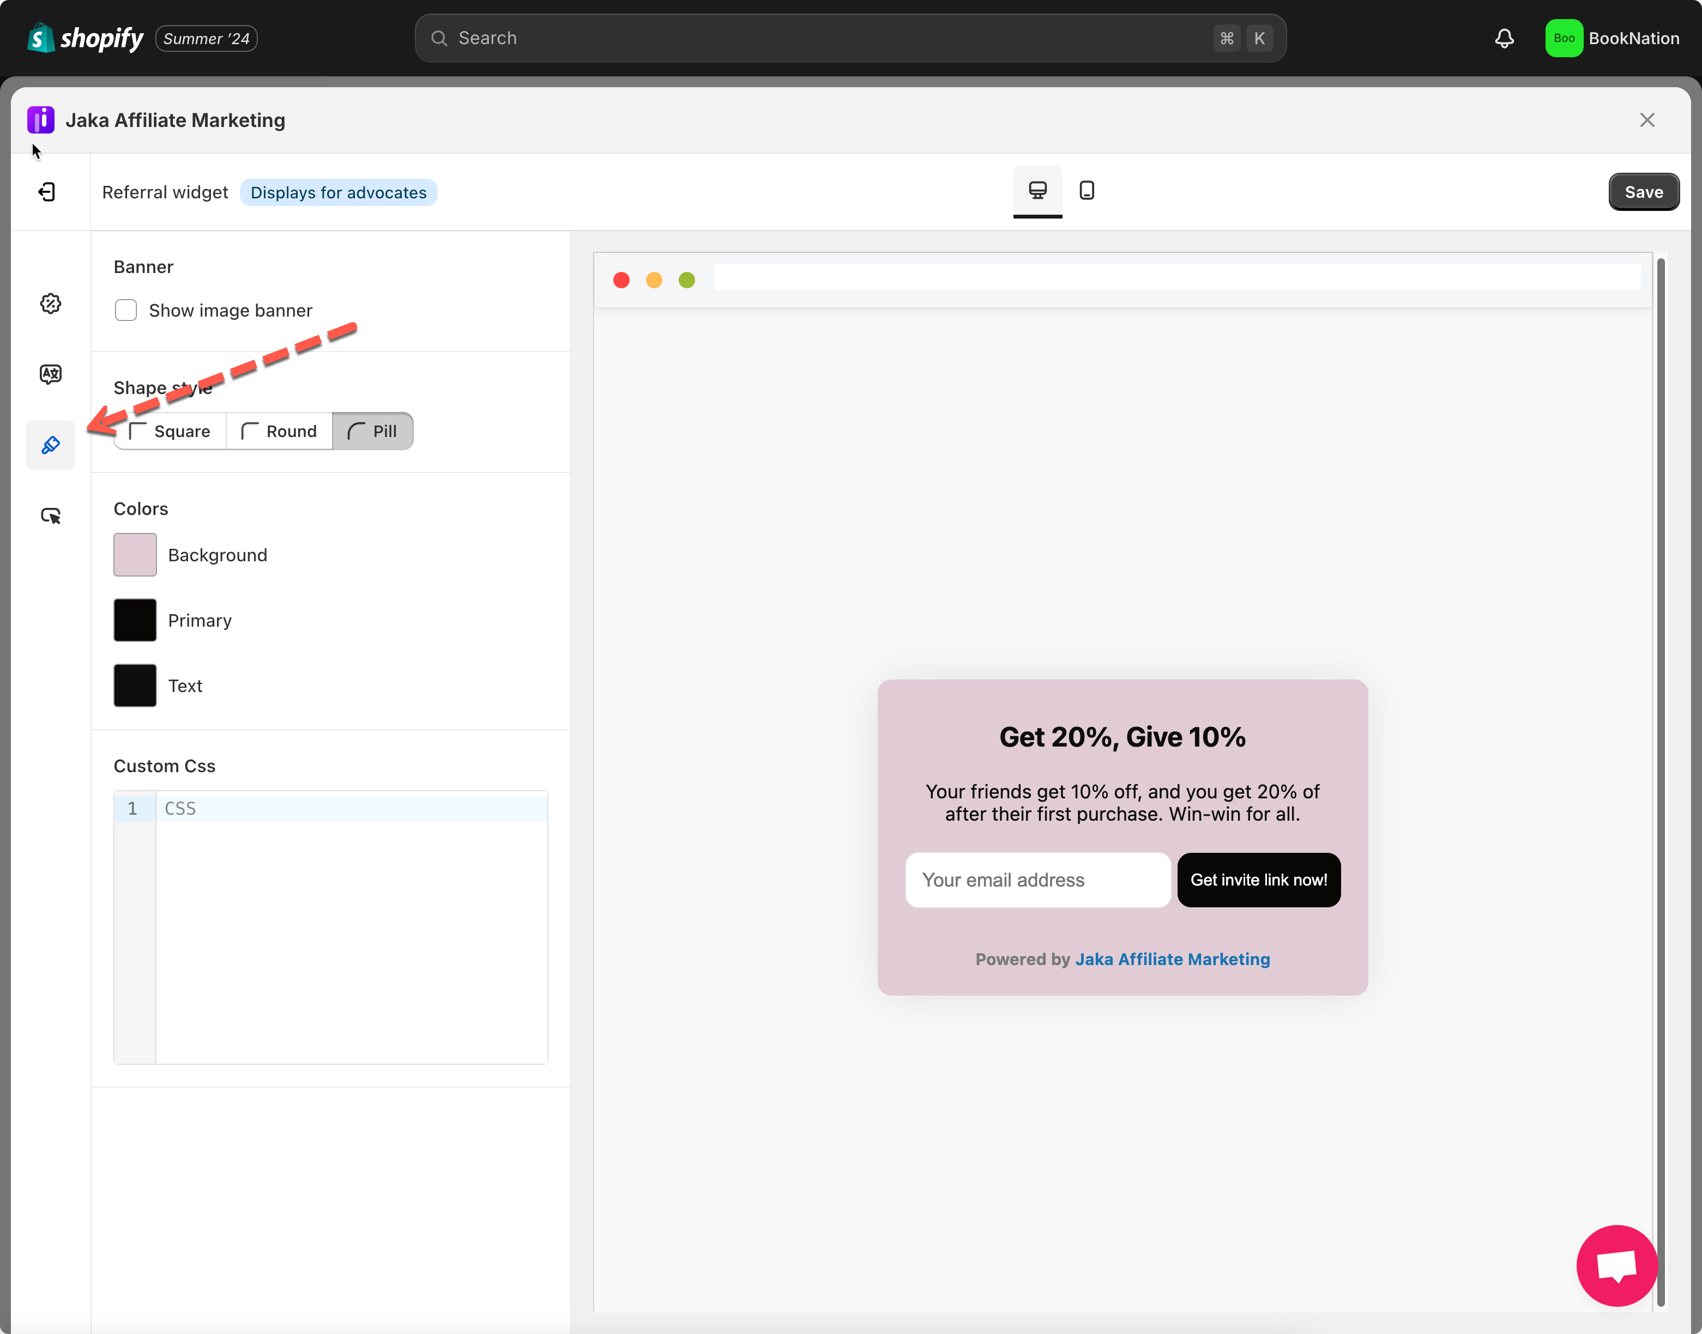Open the click-trigger placement sidebar icon
The image size is (1702, 1334).
(x=51, y=516)
